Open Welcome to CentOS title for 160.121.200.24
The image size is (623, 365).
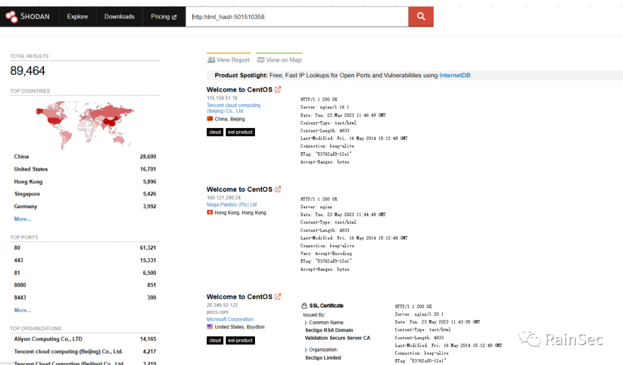[x=239, y=190]
